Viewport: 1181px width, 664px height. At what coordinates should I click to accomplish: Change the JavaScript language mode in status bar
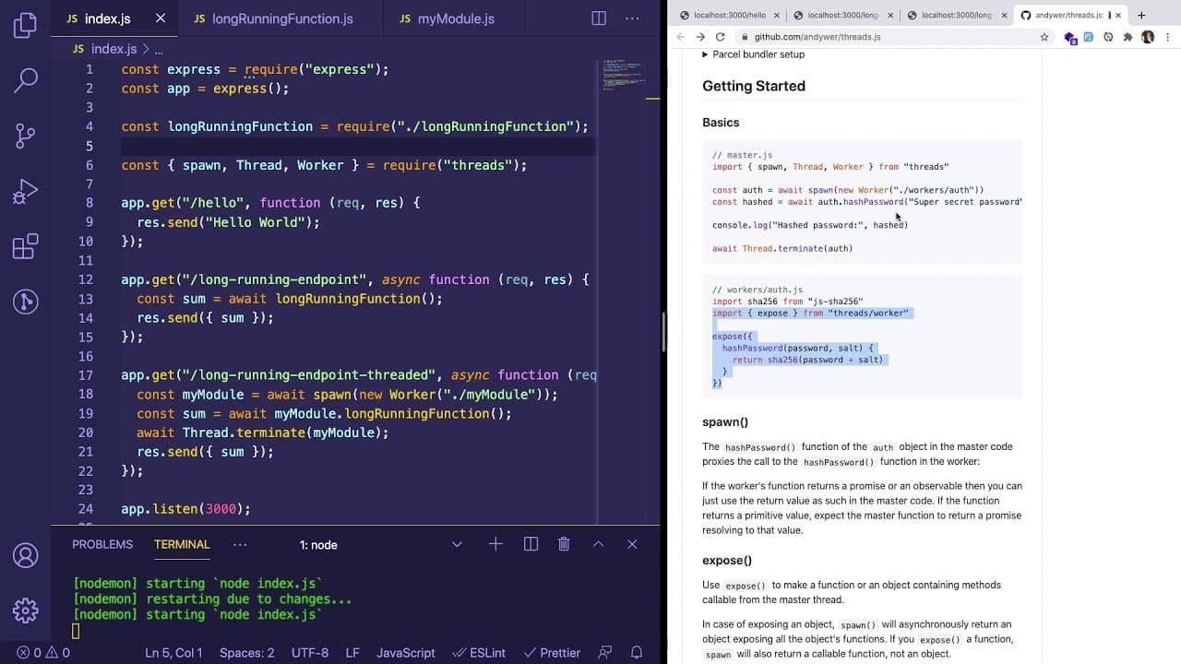click(x=406, y=652)
